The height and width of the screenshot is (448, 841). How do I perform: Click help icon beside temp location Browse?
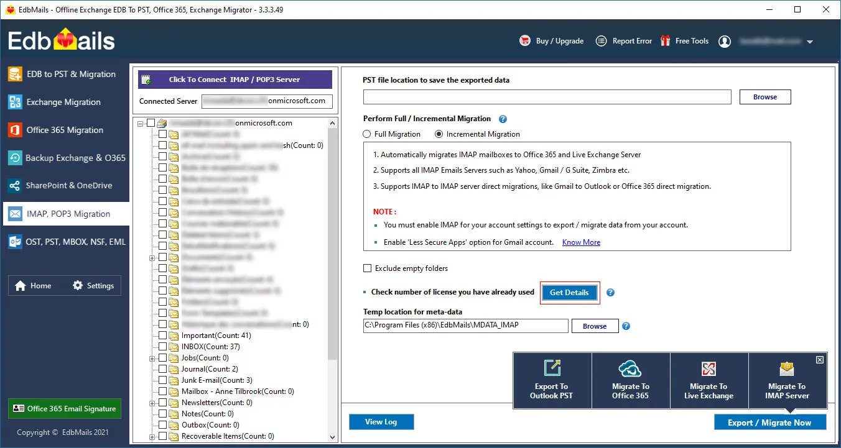(626, 326)
